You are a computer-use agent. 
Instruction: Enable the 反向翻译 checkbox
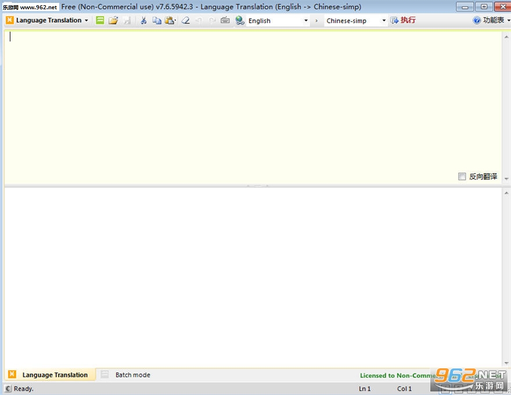pos(462,177)
